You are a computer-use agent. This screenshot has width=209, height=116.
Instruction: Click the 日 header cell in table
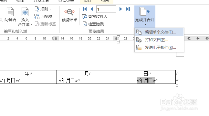pos(146,74)
